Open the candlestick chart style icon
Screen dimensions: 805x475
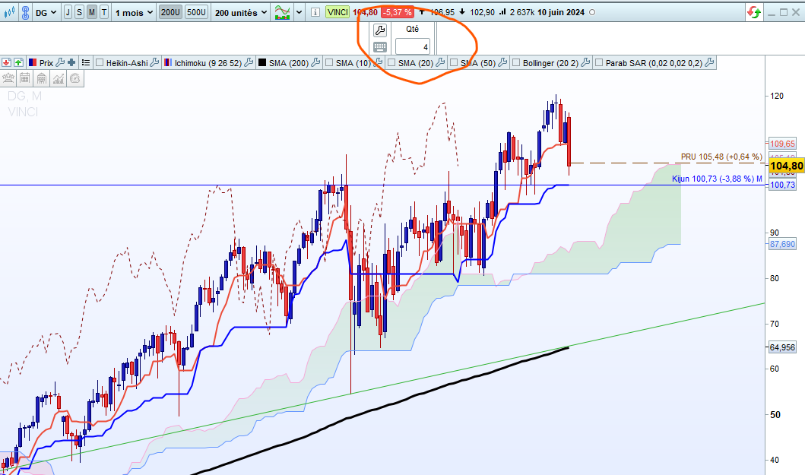point(9,12)
